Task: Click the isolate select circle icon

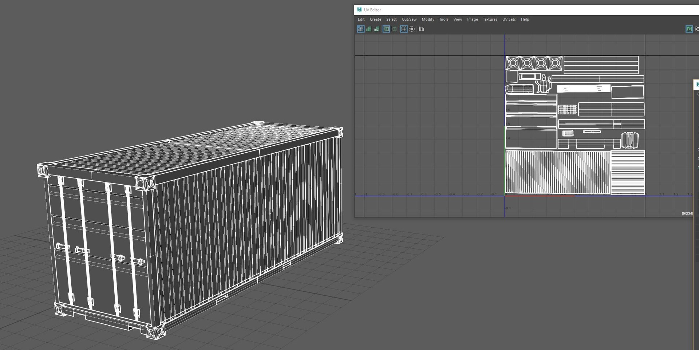Action: tap(412, 29)
